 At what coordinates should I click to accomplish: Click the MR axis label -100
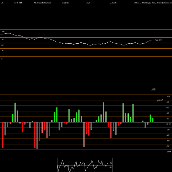(169, 152)
